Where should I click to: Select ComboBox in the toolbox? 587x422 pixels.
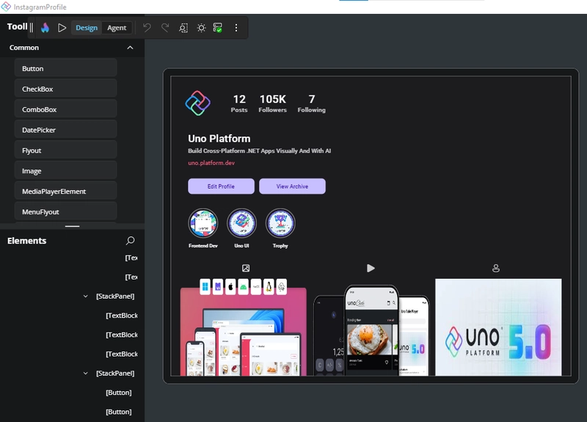65,109
